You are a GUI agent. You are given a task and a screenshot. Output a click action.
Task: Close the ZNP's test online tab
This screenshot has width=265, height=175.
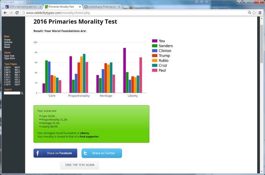[x=40, y=7]
